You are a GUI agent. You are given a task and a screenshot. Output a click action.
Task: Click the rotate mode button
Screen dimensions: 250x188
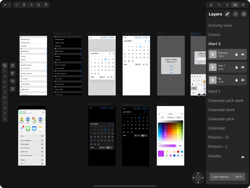[x=12, y=81]
